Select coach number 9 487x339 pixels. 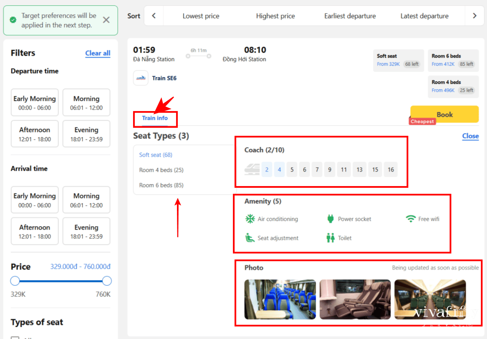coord(330,169)
